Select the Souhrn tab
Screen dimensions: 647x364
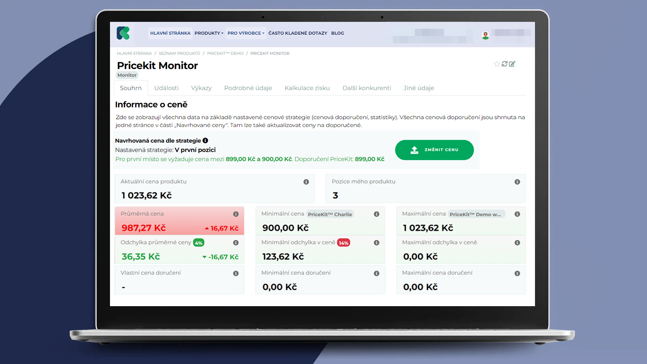coord(131,88)
